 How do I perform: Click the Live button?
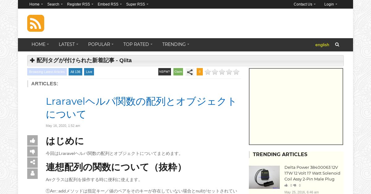(x=89, y=72)
